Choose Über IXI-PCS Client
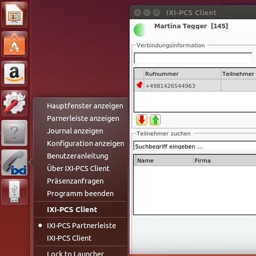Screen dimensions: 256x256 click(x=78, y=169)
